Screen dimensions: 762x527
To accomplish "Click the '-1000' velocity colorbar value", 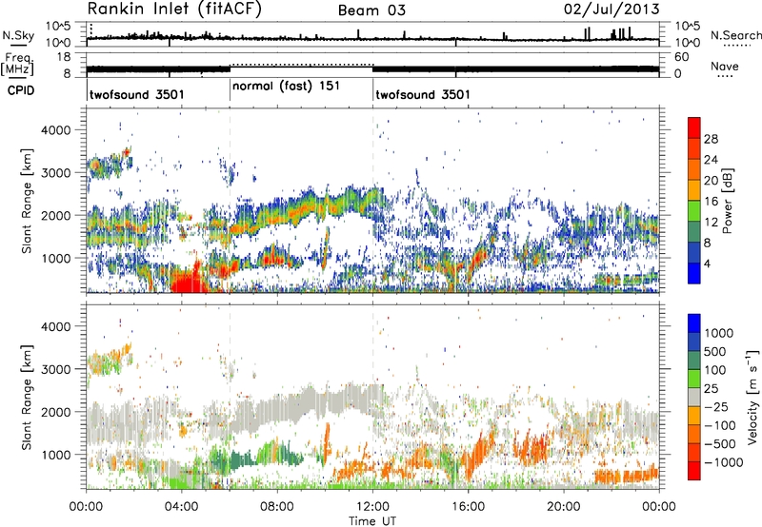I will pos(724,462).
